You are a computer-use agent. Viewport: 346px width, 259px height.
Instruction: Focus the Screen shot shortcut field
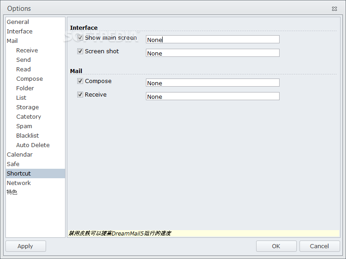212,53
